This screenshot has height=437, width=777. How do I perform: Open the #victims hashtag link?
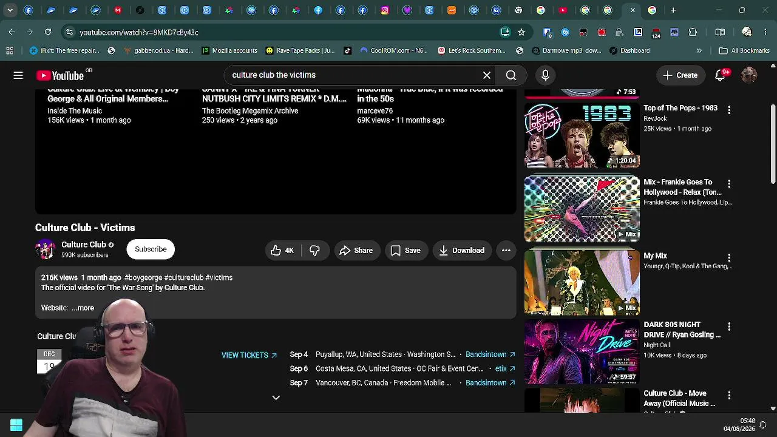[x=219, y=277]
